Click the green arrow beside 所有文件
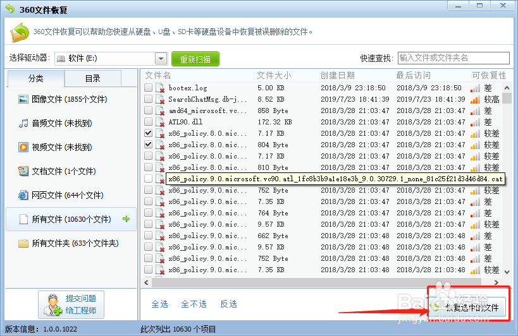The width and height of the screenshot is (518, 336). coord(126,219)
